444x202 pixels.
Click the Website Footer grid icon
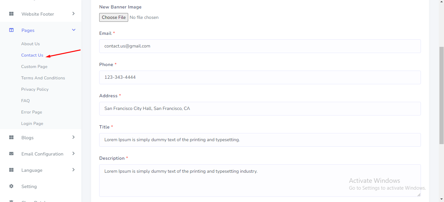[11, 14]
